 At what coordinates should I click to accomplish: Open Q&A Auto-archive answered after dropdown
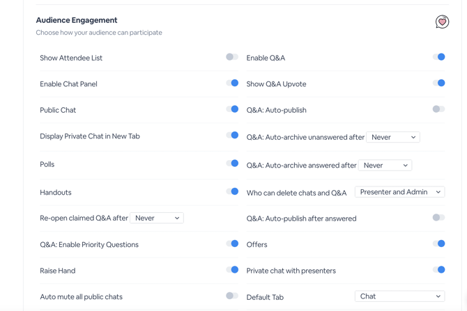tap(385, 166)
